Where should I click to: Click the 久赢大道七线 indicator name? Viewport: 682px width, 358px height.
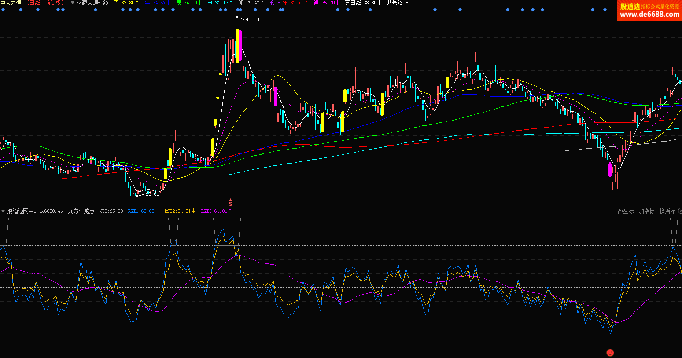tap(92, 3)
